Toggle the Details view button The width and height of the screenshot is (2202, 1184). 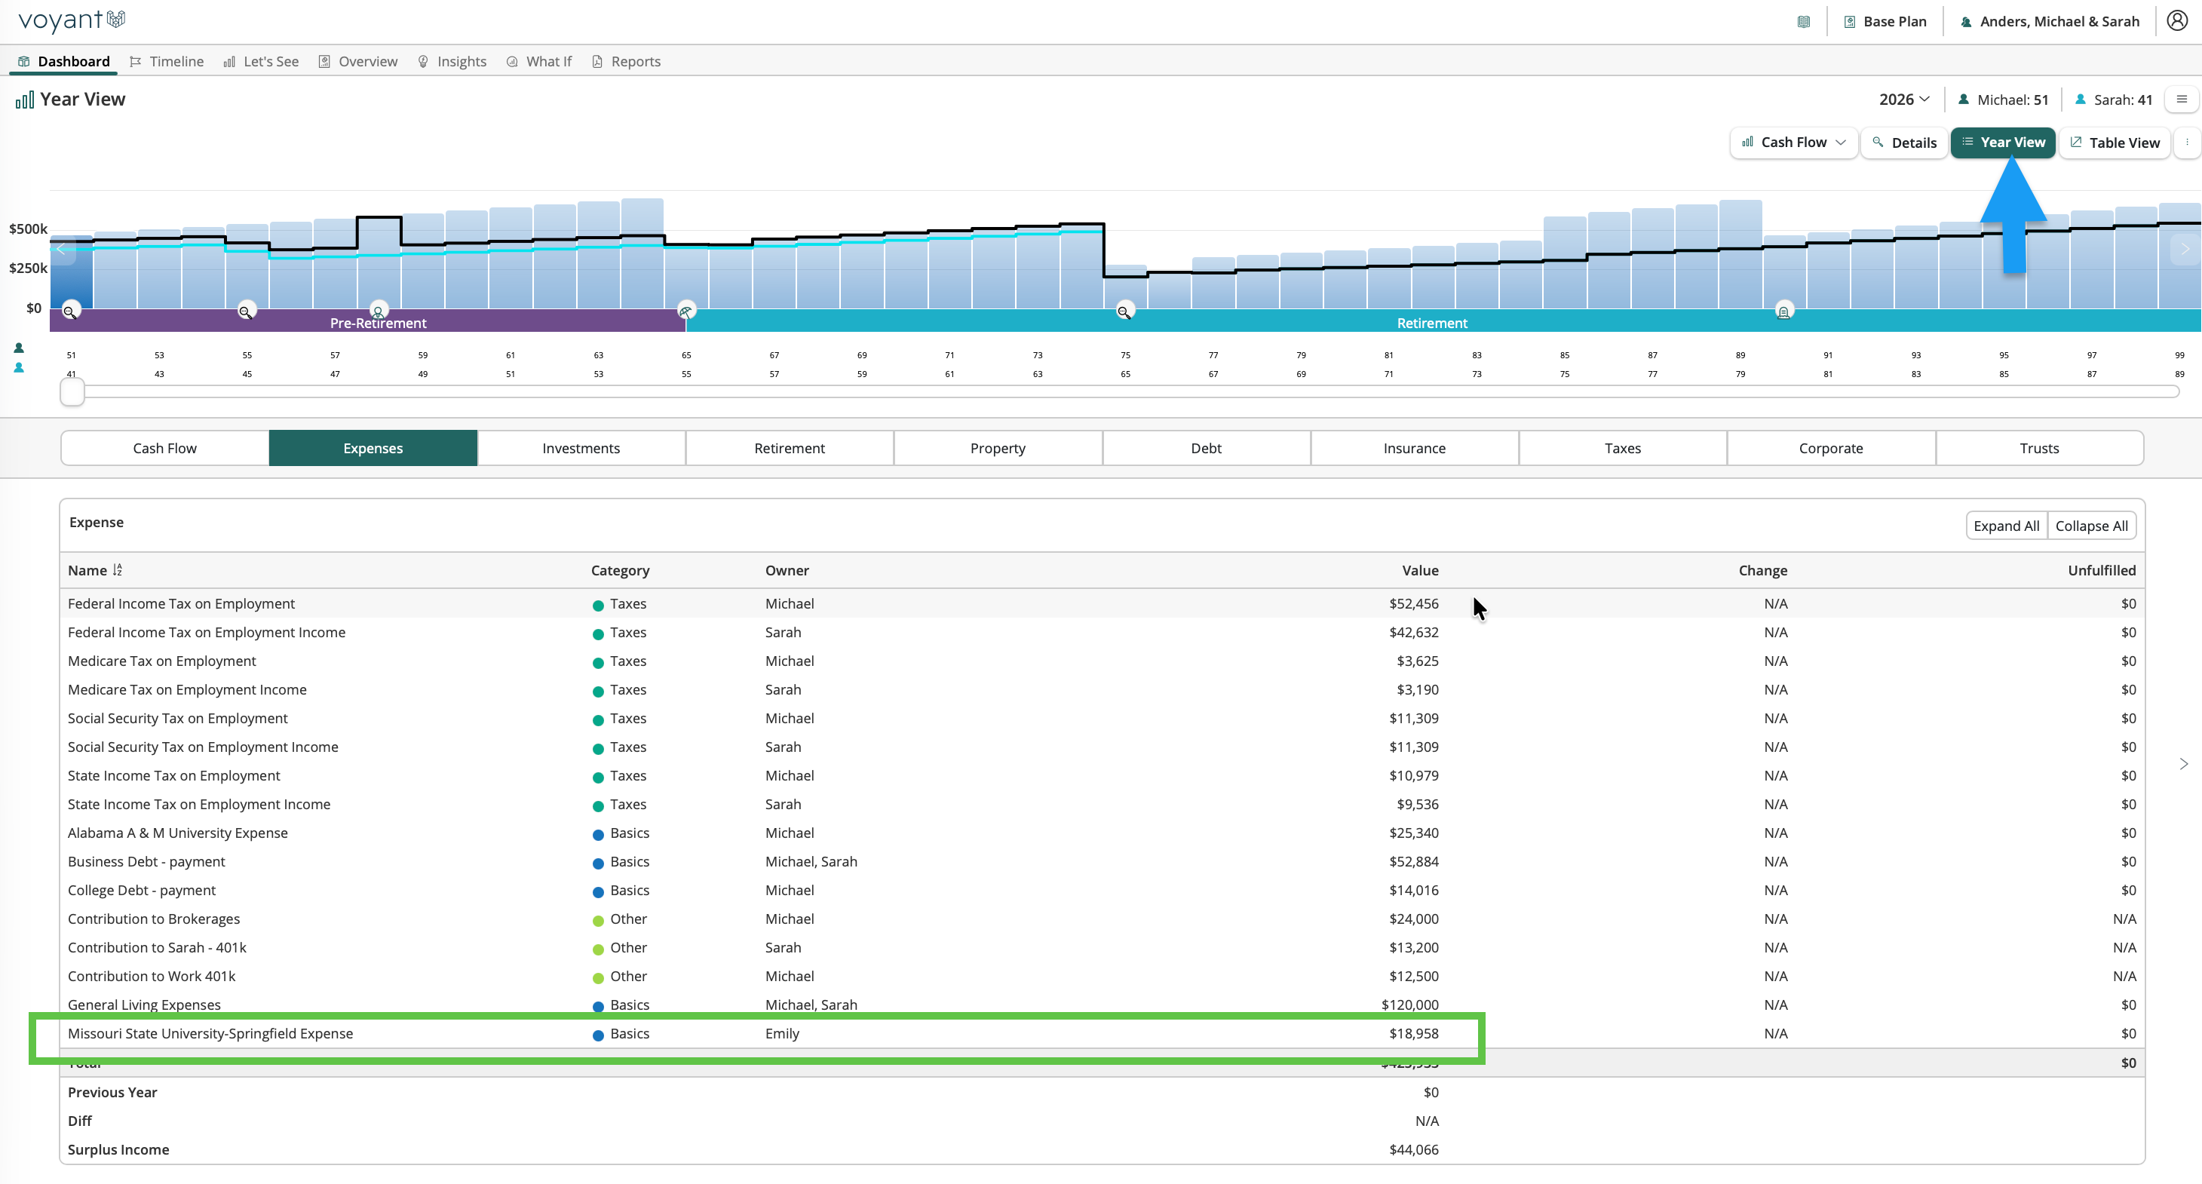[x=1903, y=142]
